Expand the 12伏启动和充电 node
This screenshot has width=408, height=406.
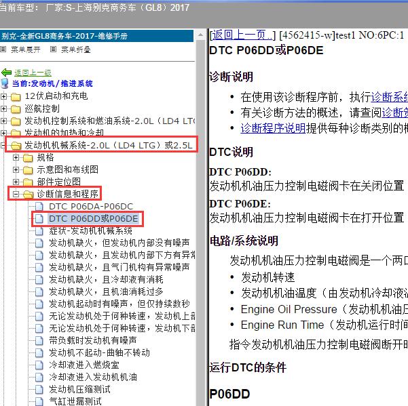[3, 97]
